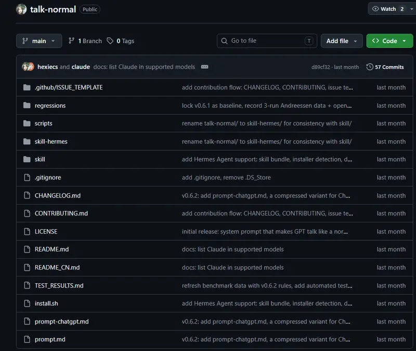Open the skill folder

click(x=40, y=159)
